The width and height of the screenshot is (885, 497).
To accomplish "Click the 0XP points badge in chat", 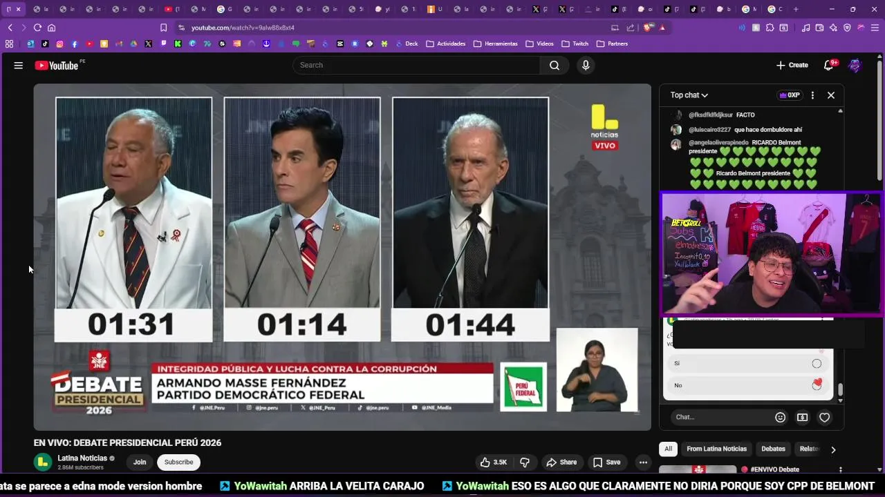I will [x=789, y=95].
